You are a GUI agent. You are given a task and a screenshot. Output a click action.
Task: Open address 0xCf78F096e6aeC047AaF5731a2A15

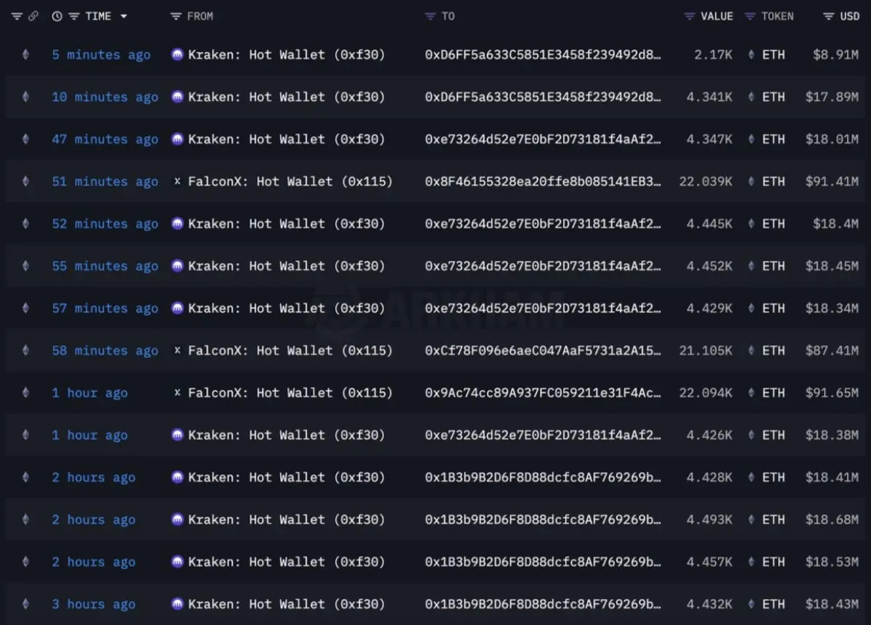point(543,351)
